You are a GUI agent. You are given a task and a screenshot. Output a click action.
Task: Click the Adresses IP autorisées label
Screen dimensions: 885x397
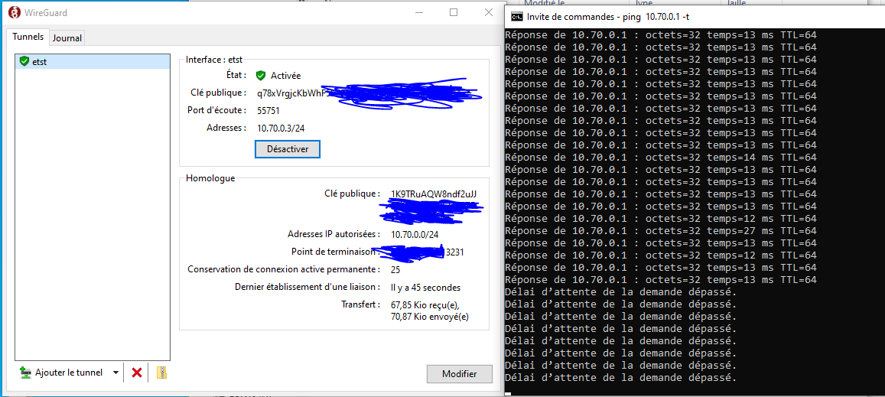[x=335, y=234]
